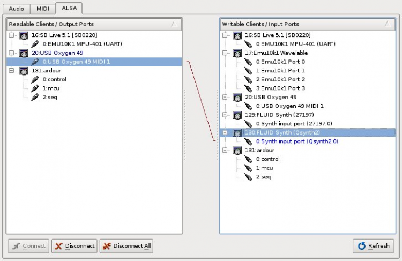Collapse 20:USB Oxygen 49 in Writable Clients
Screen dimensions: 402x261
tap(225, 97)
